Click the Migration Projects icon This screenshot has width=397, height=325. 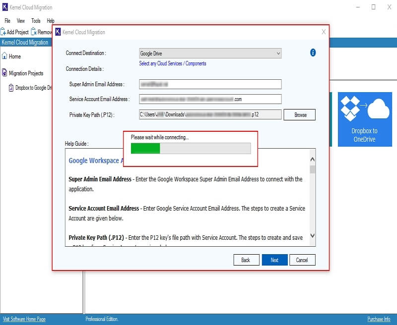[4, 72]
